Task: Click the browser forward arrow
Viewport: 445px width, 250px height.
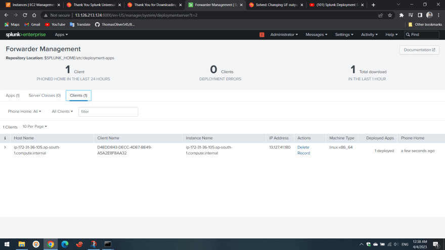Action: (16, 15)
